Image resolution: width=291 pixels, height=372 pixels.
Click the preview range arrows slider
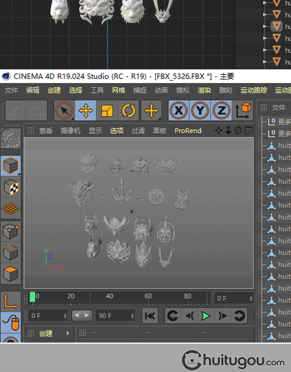tap(82, 315)
